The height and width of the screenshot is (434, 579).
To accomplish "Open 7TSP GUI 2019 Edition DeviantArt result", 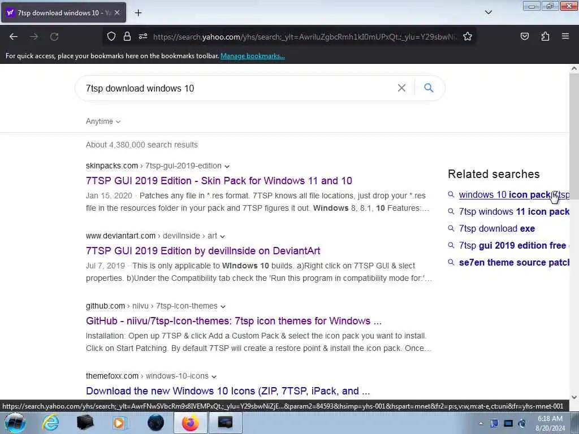I will pos(203,251).
